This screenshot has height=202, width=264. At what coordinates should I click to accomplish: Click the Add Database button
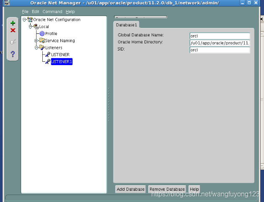point(130,189)
